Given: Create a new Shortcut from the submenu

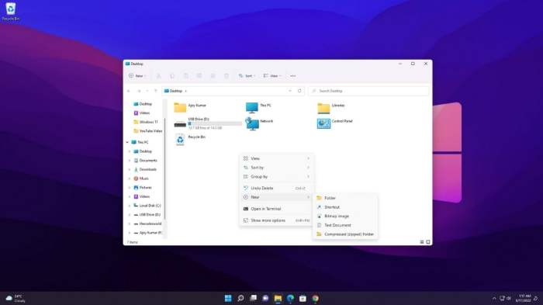Looking at the screenshot, I should [x=345, y=207].
